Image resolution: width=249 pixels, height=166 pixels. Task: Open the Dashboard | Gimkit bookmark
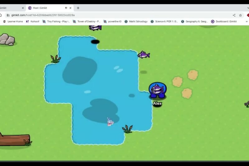[x=224, y=21]
